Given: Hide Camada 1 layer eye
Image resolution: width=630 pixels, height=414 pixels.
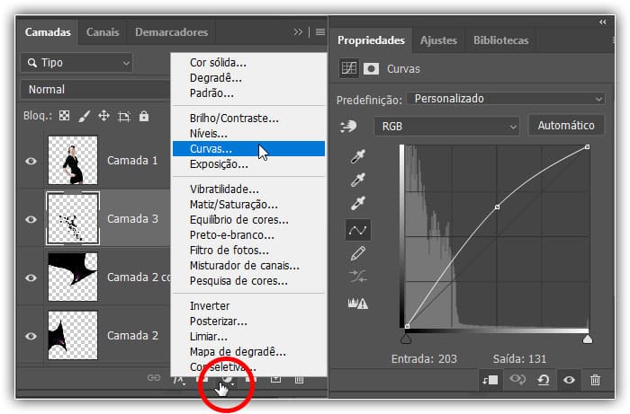Looking at the screenshot, I should click(31, 161).
